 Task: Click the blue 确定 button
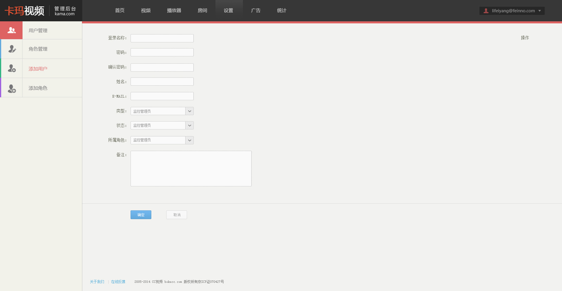pos(141,215)
